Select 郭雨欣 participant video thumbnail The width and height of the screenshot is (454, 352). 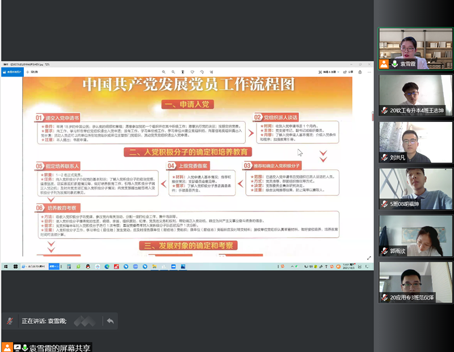click(x=415, y=236)
